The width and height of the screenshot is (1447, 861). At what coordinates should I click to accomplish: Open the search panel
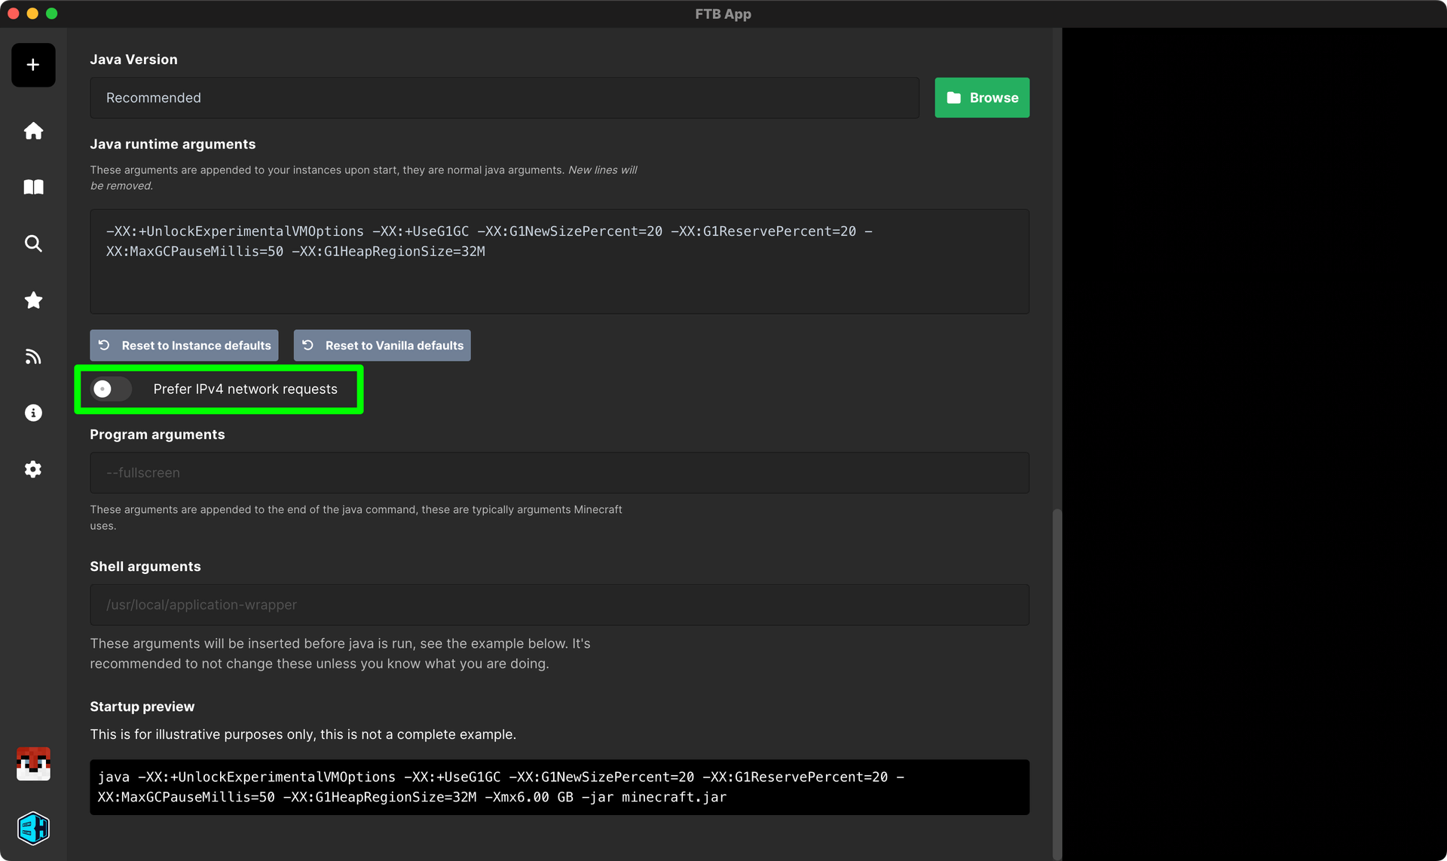click(33, 243)
